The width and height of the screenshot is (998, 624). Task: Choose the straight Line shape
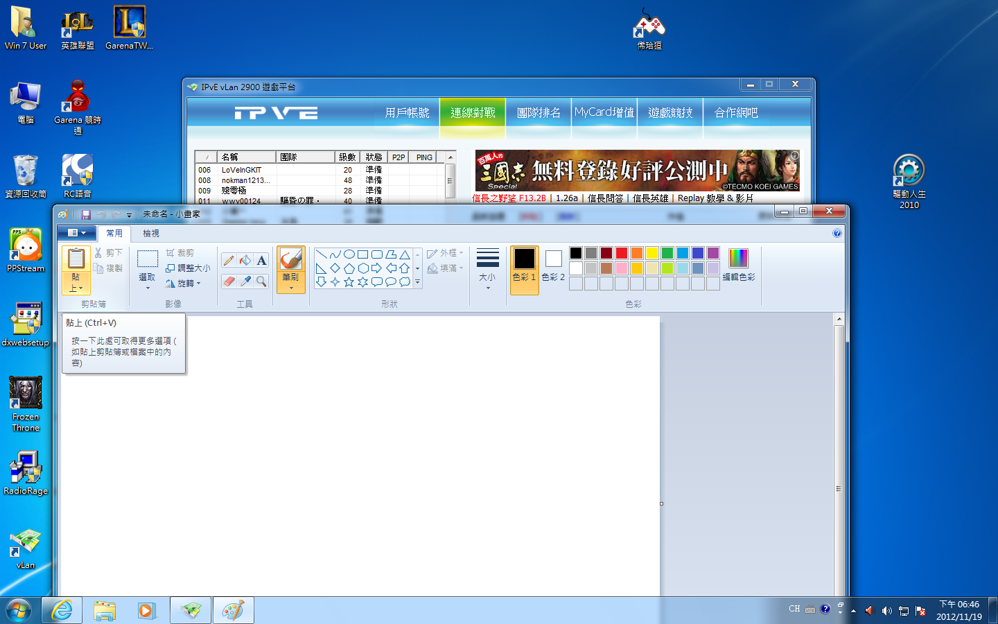pyautogui.click(x=322, y=254)
